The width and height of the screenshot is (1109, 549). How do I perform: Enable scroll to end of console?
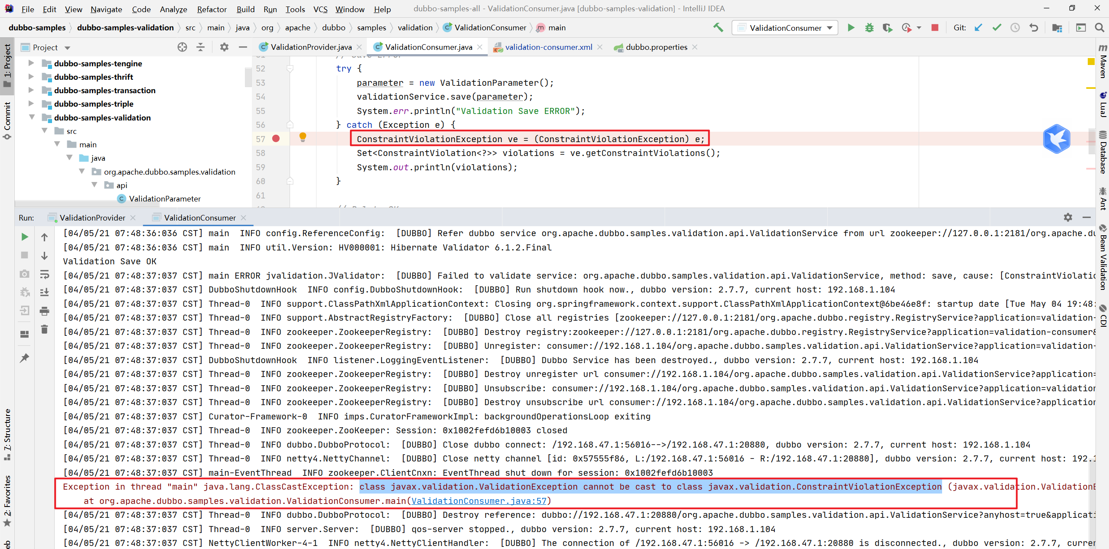[x=44, y=292]
